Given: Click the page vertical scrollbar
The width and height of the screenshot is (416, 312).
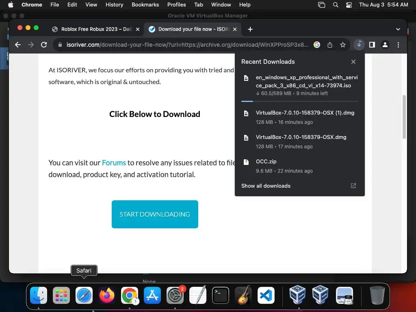Looking at the screenshot, I should [404, 117].
